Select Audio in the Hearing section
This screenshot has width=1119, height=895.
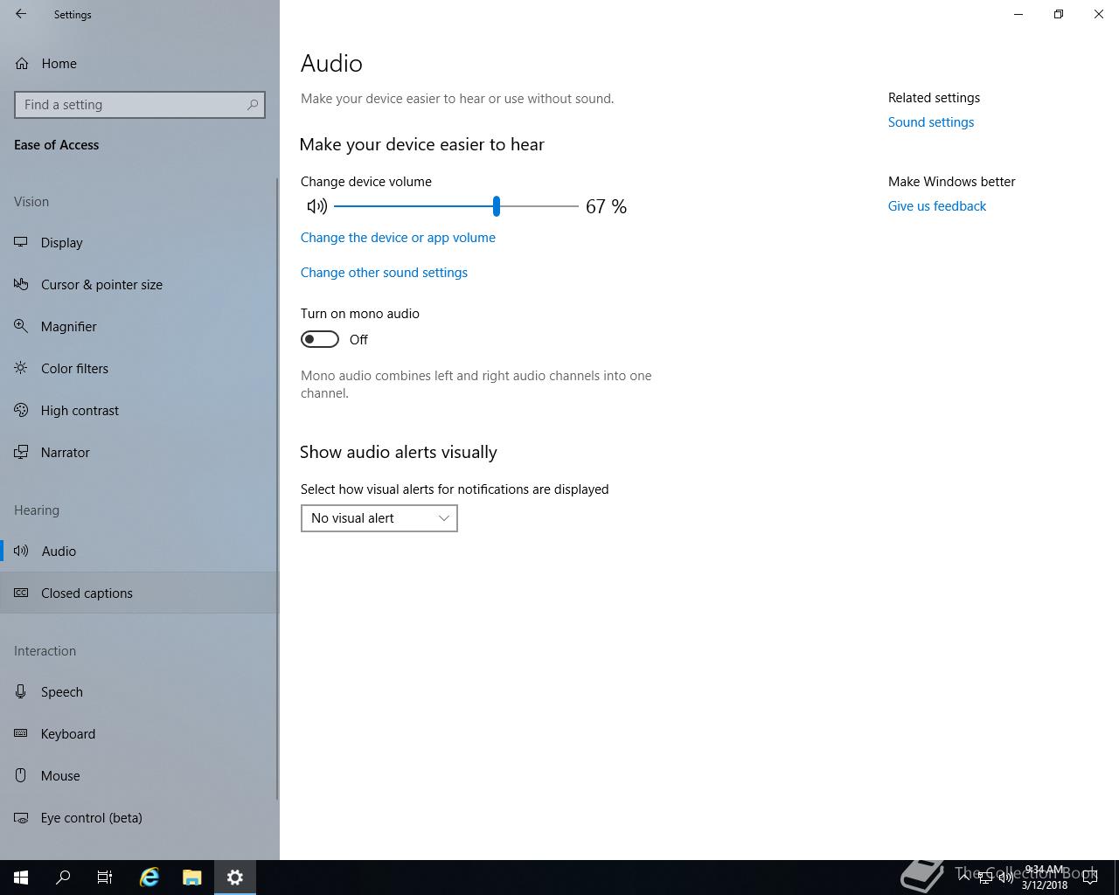coord(140,552)
